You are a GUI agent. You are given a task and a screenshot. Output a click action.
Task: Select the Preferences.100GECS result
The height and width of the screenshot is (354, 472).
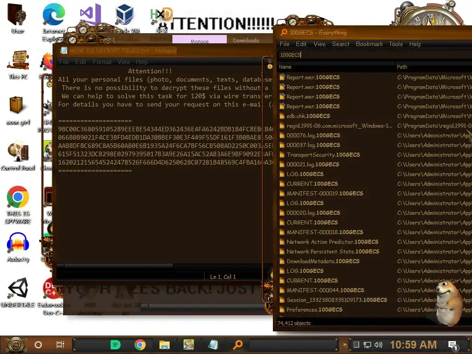point(374,309)
